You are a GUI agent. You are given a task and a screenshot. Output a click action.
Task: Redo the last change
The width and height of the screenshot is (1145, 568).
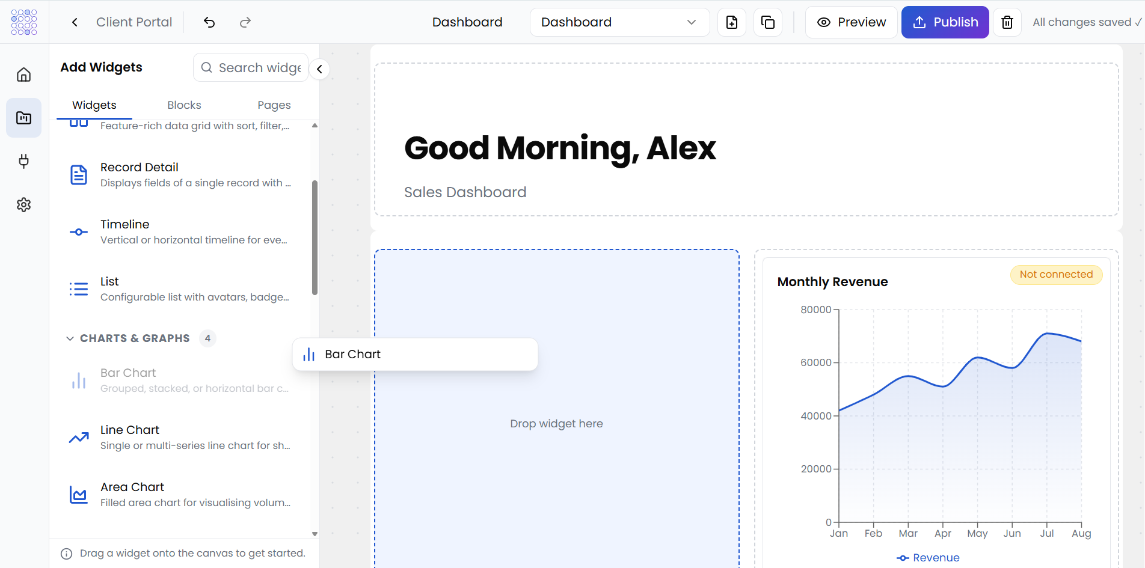point(245,22)
